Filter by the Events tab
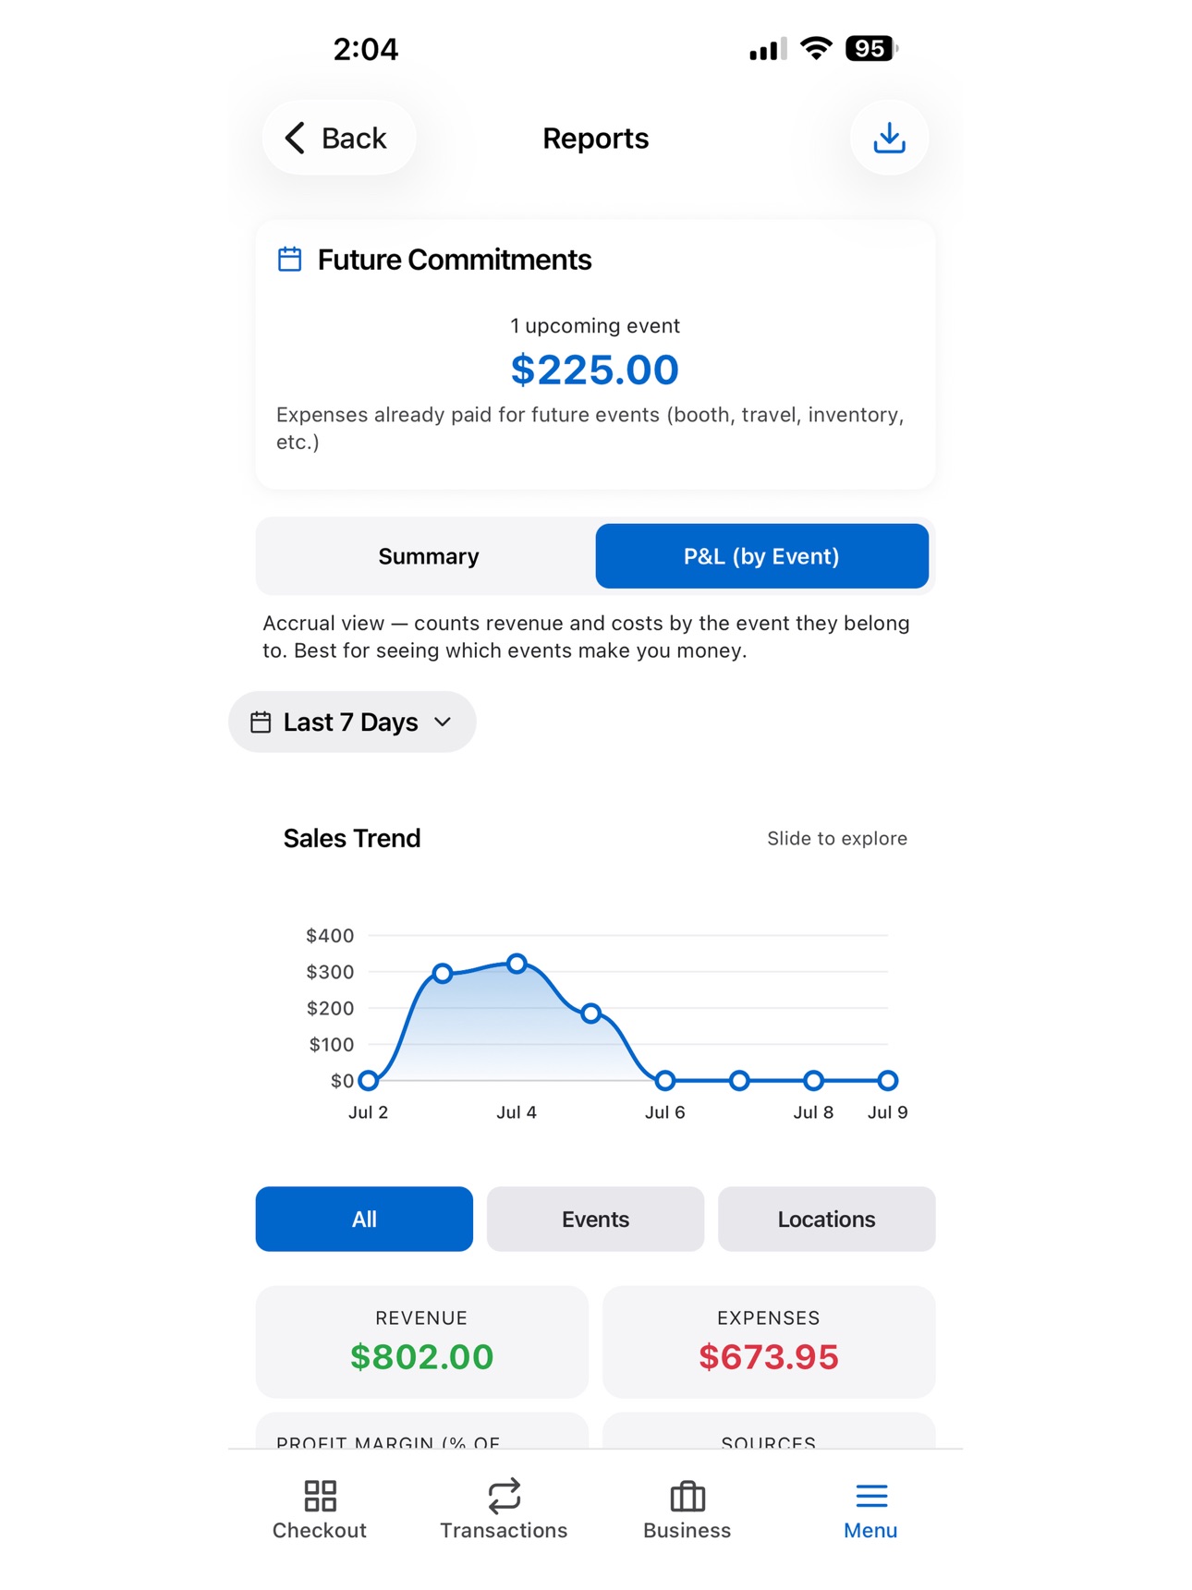The image size is (1192, 1590). tap(595, 1219)
